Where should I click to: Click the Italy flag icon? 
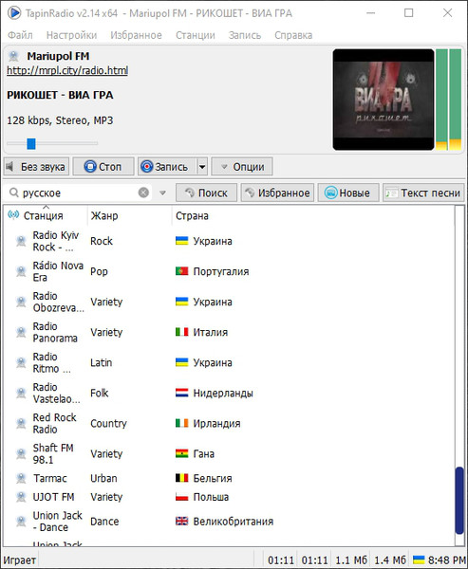click(181, 332)
